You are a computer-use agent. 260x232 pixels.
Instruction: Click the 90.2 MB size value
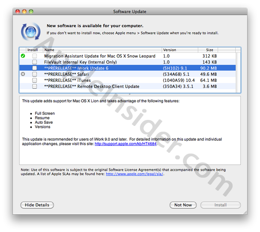[208, 68]
